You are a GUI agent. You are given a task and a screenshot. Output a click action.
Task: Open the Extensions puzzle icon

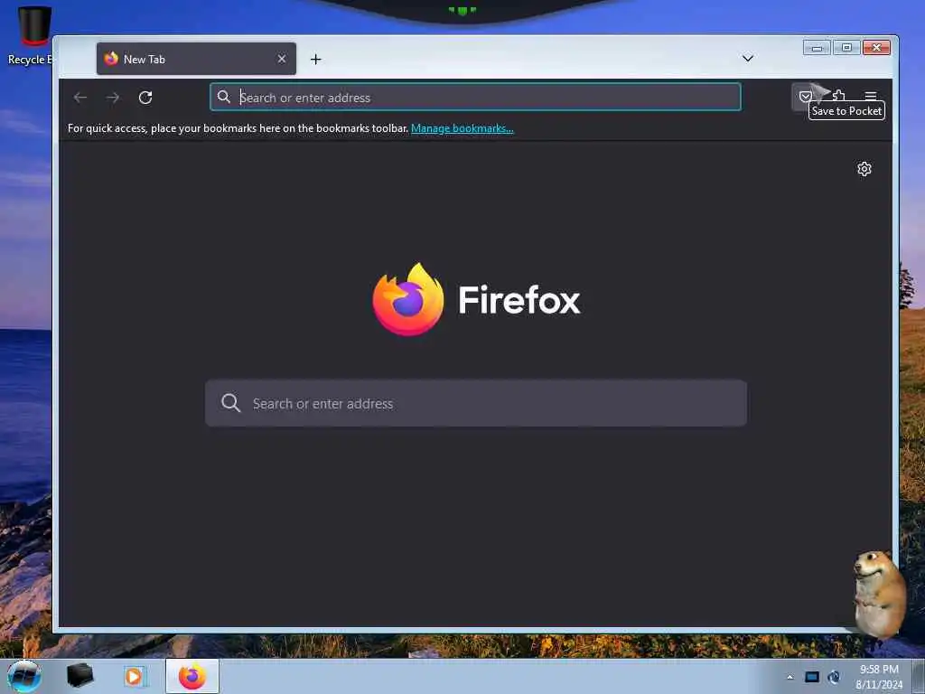click(x=838, y=96)
